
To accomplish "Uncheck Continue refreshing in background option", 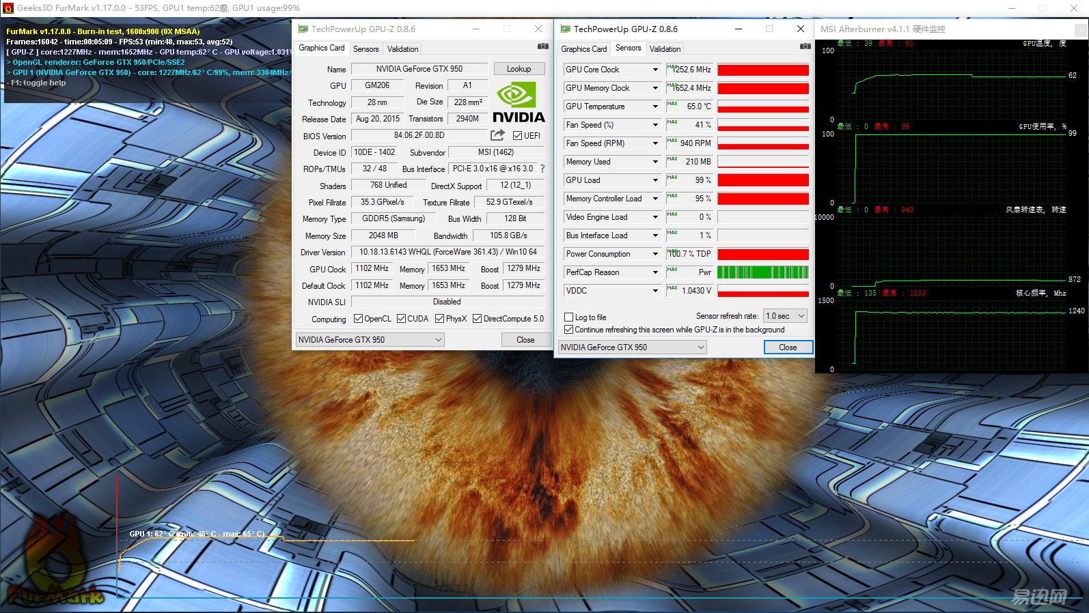I will click(x=568, y=330).
